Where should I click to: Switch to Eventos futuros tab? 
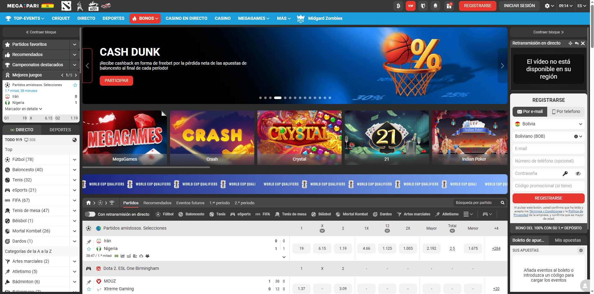click(190, 203)
